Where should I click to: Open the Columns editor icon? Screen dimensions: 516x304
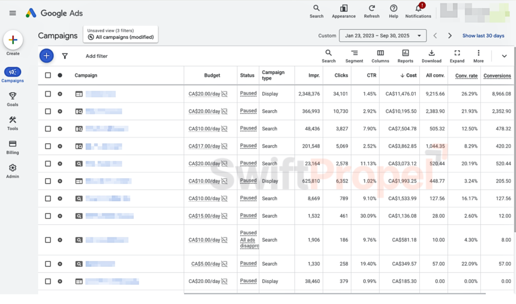pos(380,53)
